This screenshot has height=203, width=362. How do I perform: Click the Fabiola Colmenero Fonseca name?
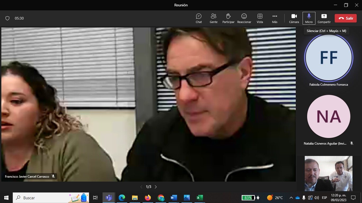(x=329, y=85)
